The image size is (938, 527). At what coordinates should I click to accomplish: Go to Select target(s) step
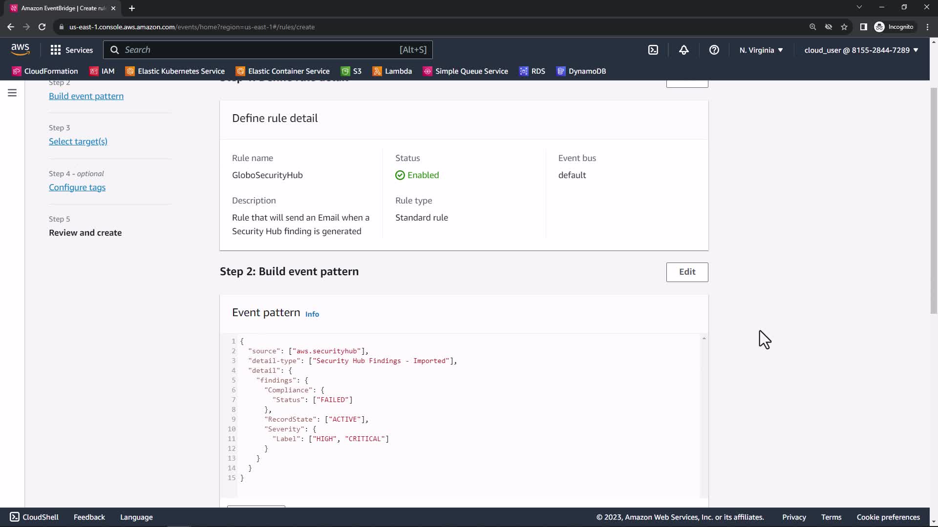pos(78,142)
